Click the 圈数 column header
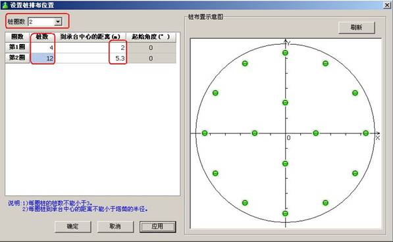Screen dimensions: 393x242 tap(17, 37)
